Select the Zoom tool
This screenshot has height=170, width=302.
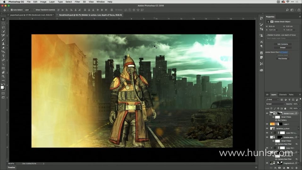3,76
